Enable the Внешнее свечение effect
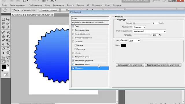This screenshot has height=104, width=185. tap(73, 34)
